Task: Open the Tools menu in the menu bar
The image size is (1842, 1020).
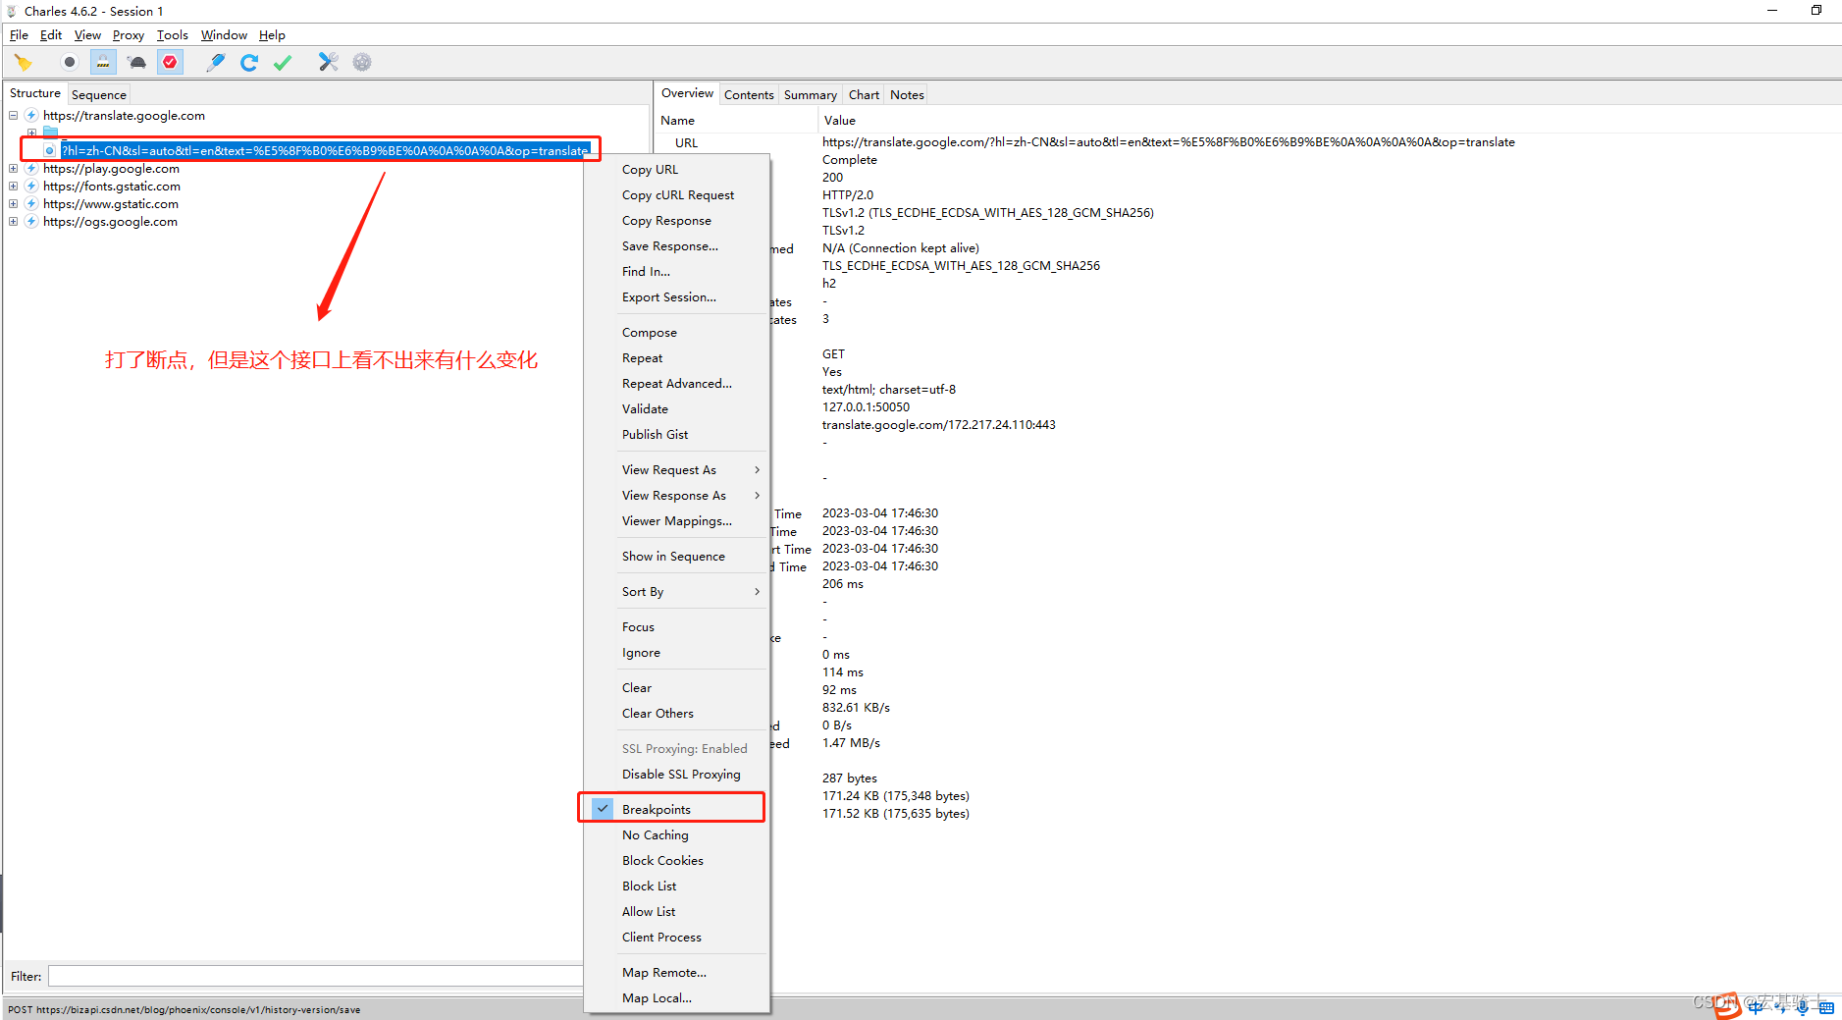Action: point(173,35)
